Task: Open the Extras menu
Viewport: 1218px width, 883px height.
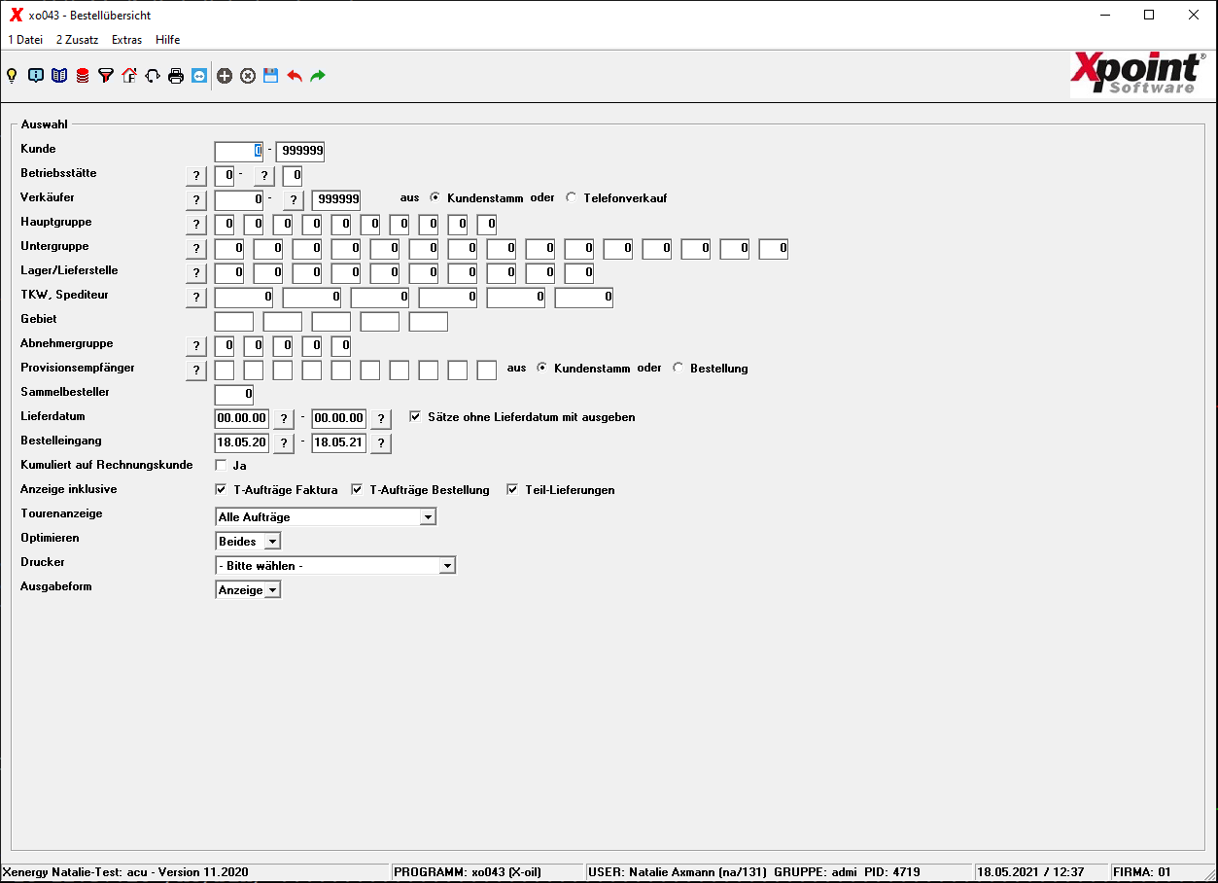Action: click(x=126, y=40)
